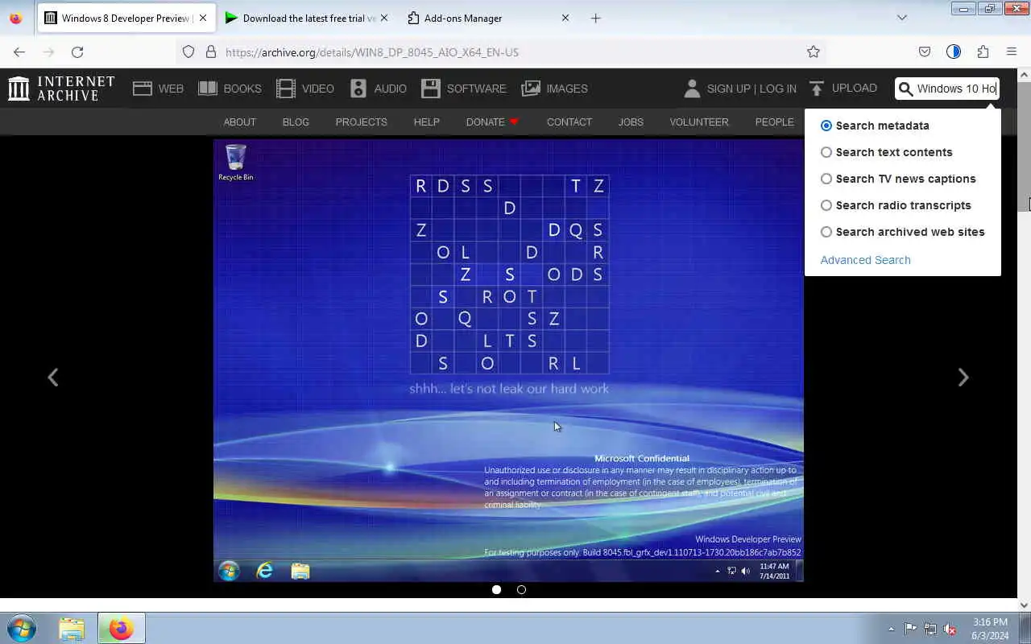Screen dimensions: 1031x644
Task: Go back with browser back arrow
Action: tap(19, 52)
